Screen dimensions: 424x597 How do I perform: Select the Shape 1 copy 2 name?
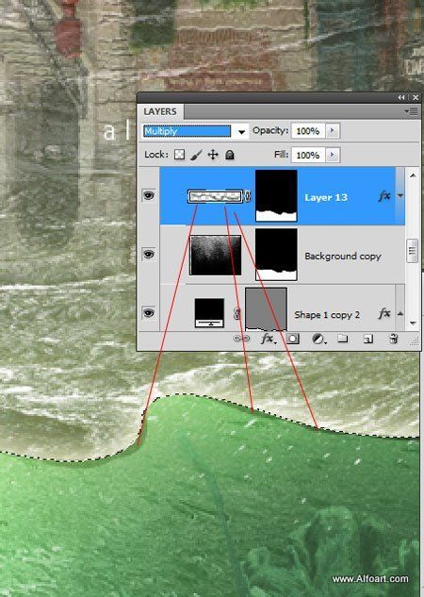pos(327,315)
